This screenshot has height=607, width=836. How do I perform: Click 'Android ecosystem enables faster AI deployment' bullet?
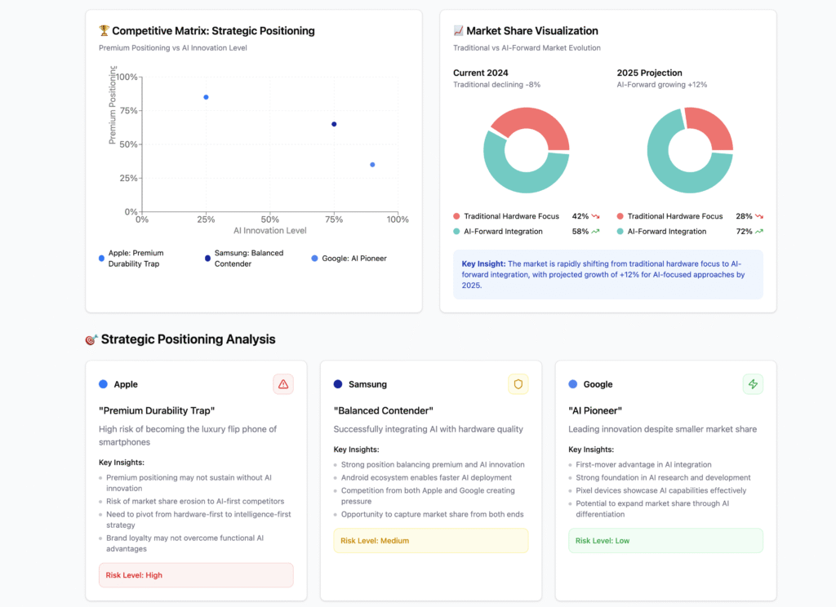tap(426, 478)
